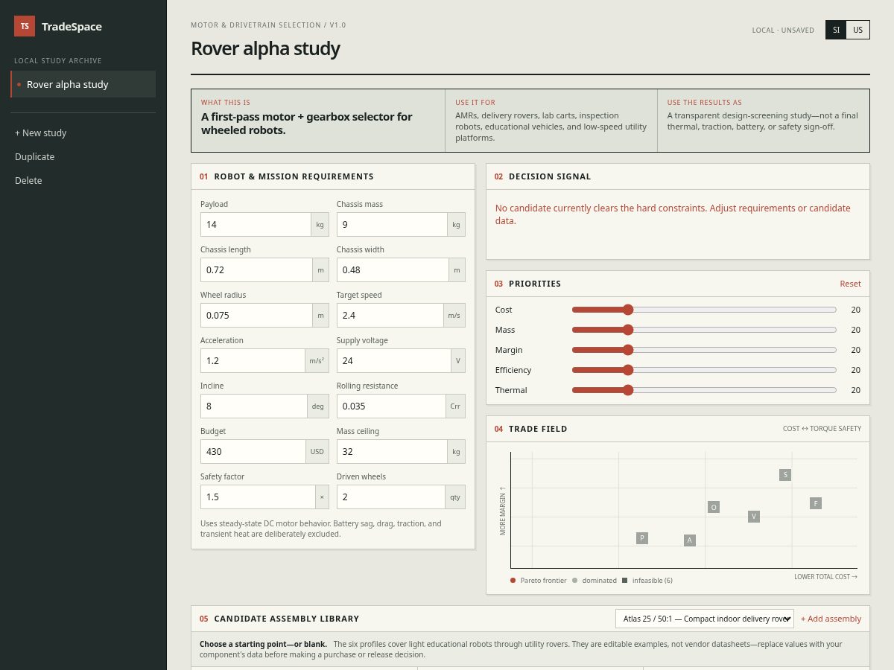
Task: Adjust the Margin priority slider
Action: tap(704, 350)
